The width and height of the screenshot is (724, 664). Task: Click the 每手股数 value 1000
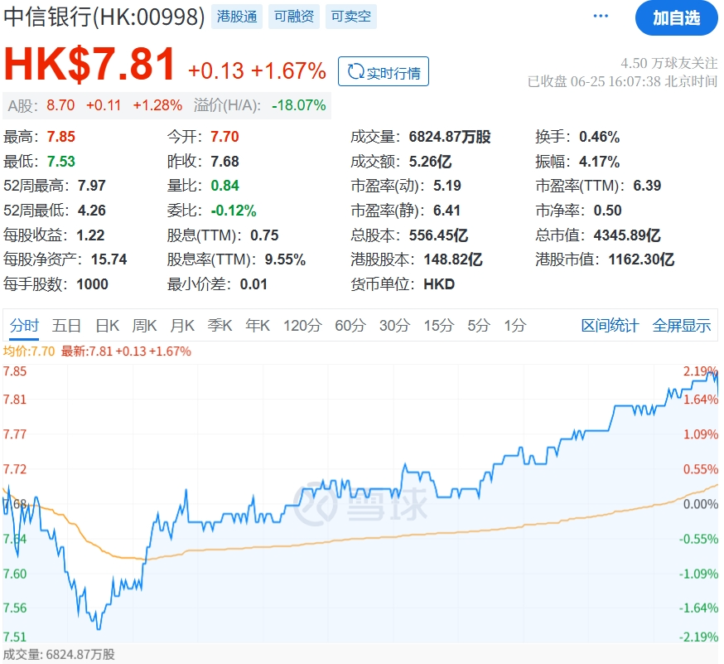[92, 284]
